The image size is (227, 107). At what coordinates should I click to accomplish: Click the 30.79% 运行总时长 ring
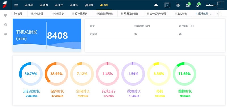click(x=31, y=74)
